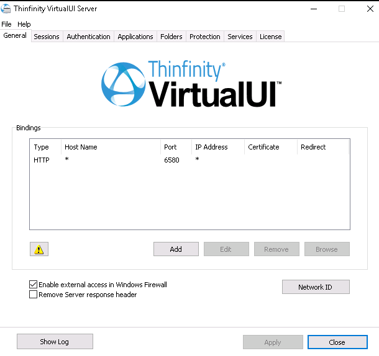Select the HTTP binding row
The image size is (379, 356).
coord(189,160)
